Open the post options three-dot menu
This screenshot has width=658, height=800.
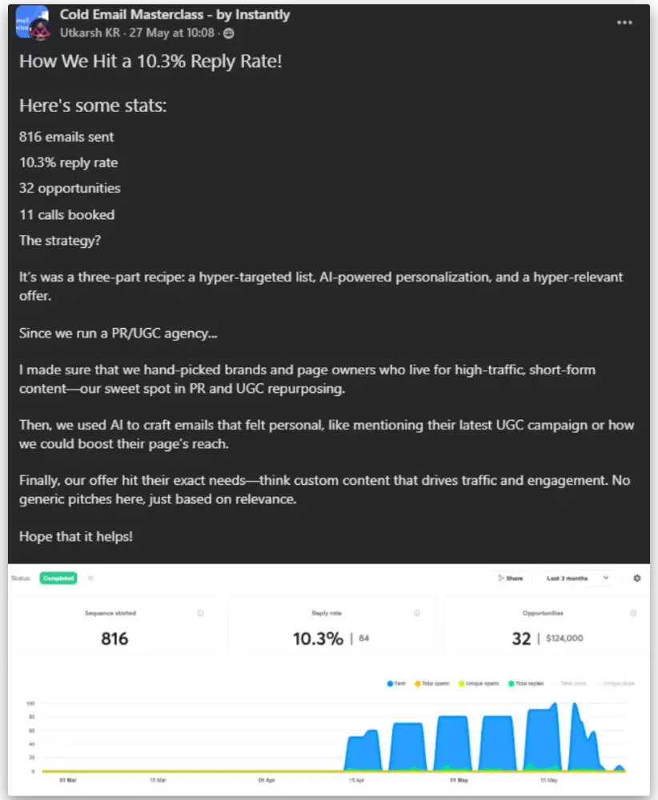625,22
